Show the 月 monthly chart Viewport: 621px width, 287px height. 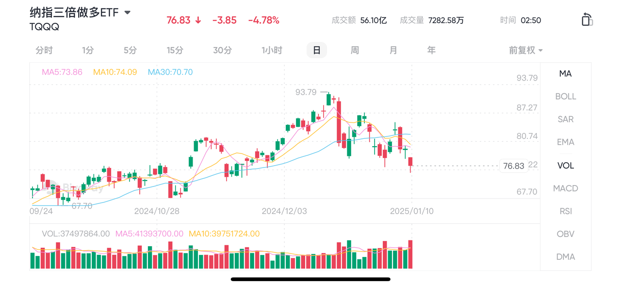393,51
